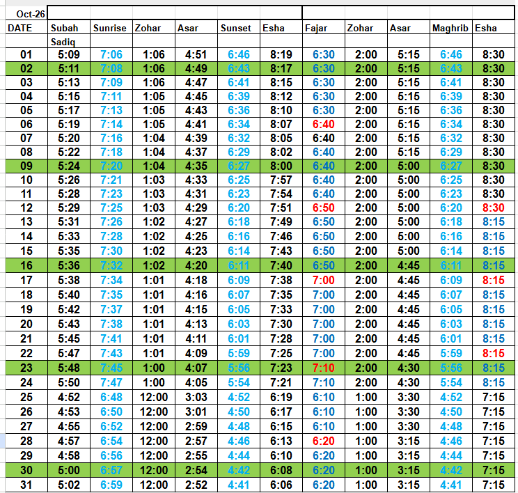Click Esha time 8:19 in row 01

[x=281, y=54]
